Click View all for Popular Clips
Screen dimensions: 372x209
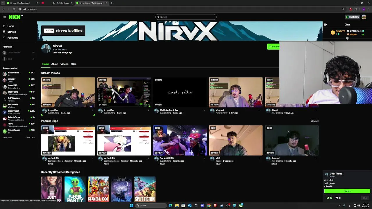click(314, 121)
